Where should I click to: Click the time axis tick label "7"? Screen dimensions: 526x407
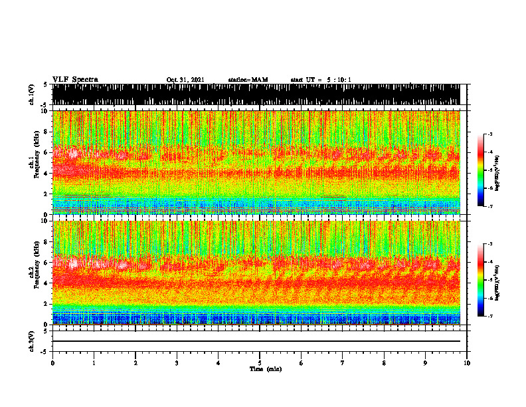pos(343,363)
